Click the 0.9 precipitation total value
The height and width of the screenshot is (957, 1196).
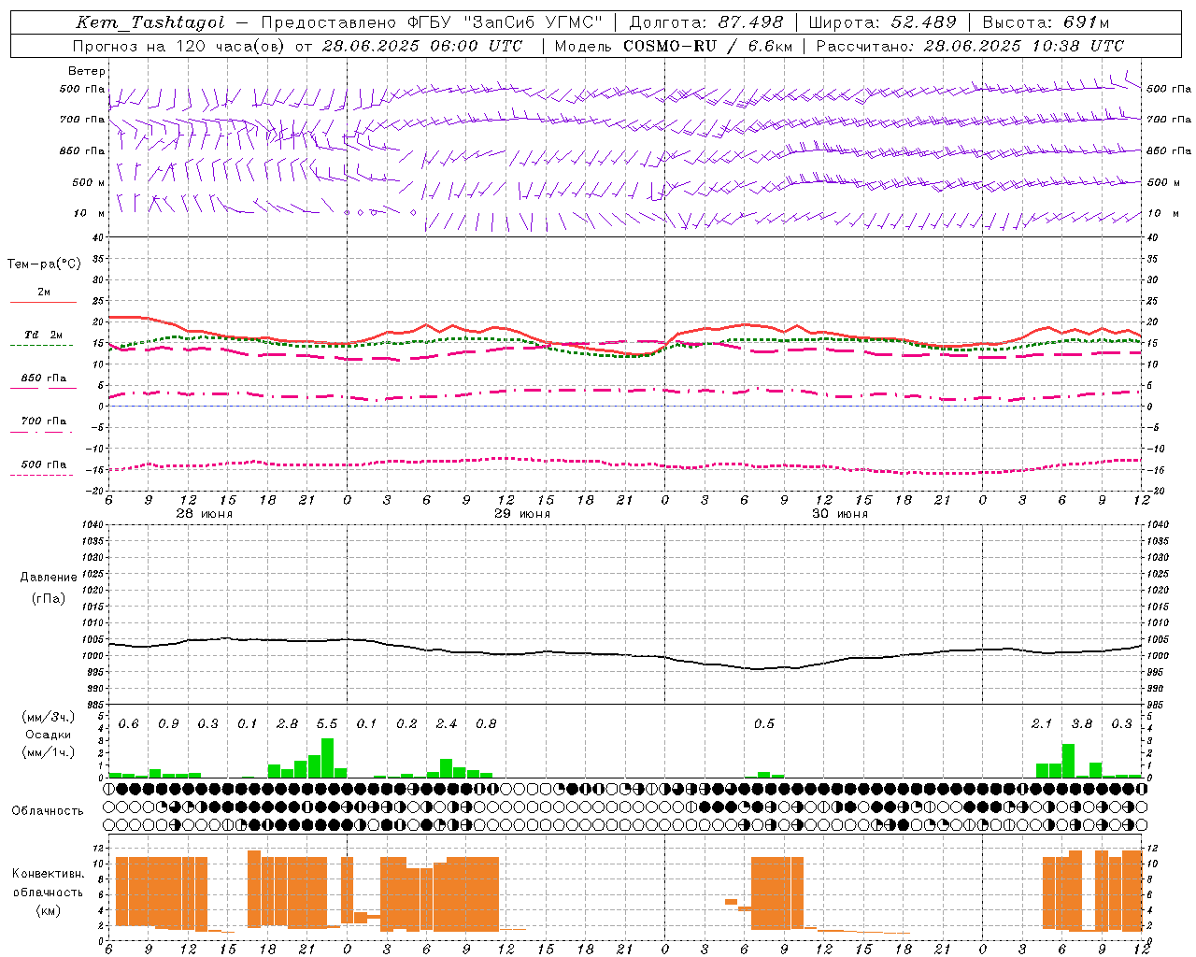coord(168,724)
